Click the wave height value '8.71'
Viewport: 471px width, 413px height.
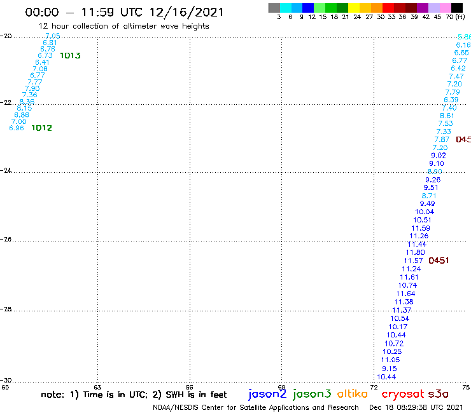(x=429, y=196)
